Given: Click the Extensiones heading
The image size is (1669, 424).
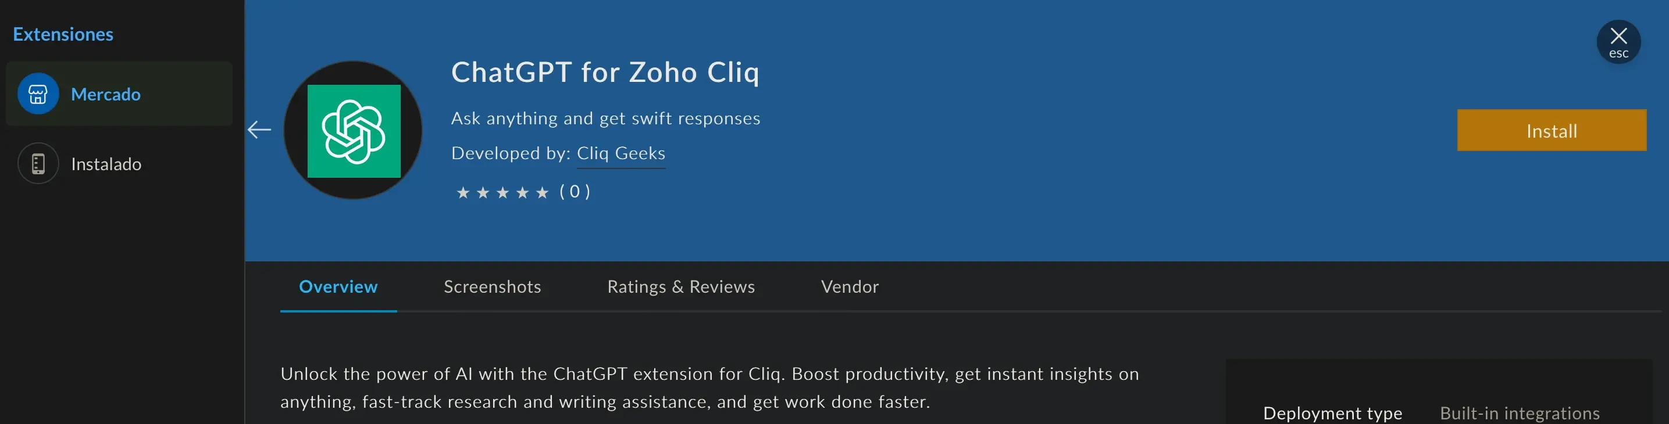Looking at the screenshot, I should click(x=63, y=34).
